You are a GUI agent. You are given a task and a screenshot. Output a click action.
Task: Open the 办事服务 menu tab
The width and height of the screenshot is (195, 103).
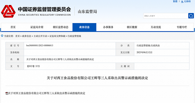(x=108, y=27)
